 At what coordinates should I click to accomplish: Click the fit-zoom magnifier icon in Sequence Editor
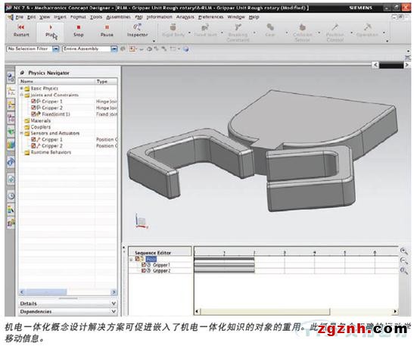pos(404,271)
